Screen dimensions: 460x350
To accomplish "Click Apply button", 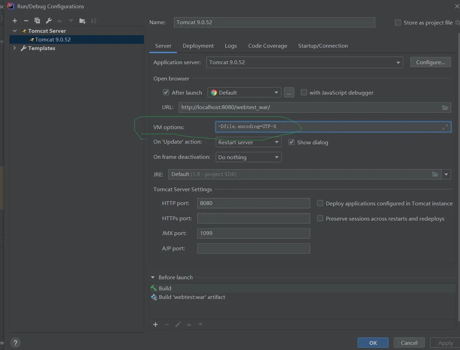I will point(445,343).
